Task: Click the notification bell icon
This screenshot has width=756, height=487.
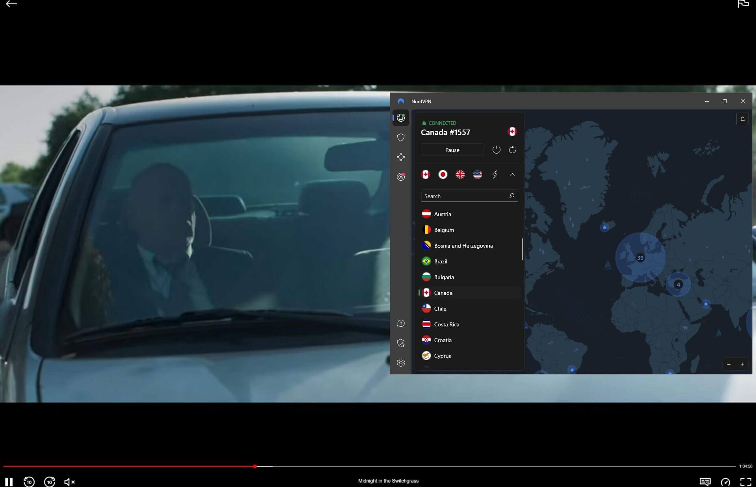Action: [x=742, y=119]
